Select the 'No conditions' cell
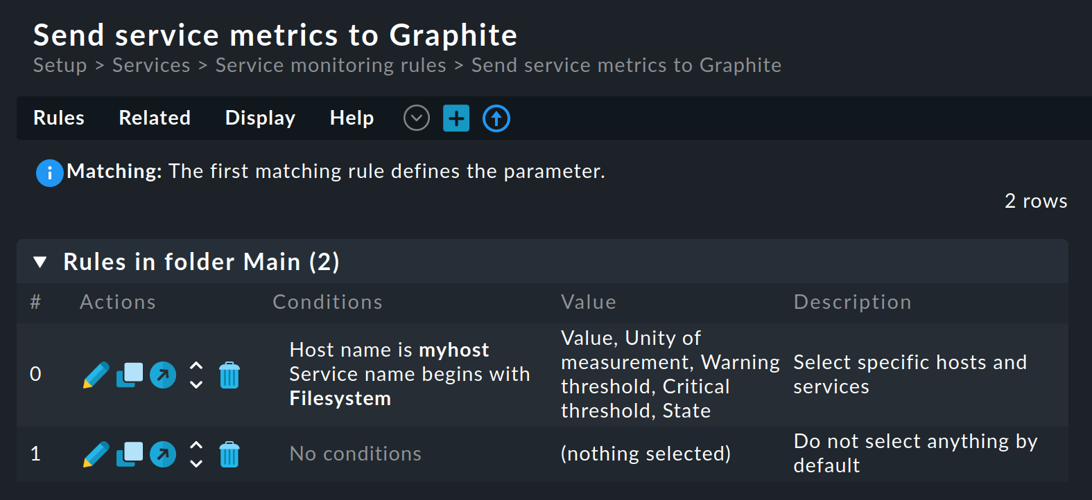This screenshot has height=500, width=1092. (355, 454)
